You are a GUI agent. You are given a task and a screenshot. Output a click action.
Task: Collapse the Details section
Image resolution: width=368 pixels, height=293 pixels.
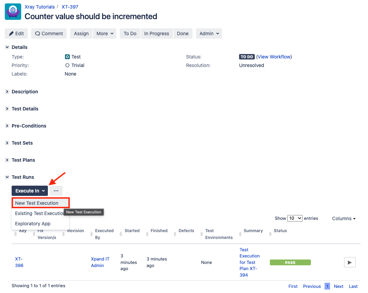coord(7,47)
